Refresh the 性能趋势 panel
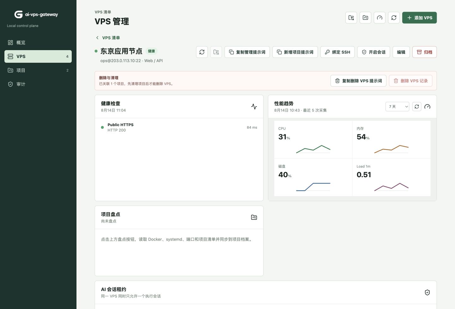This screenshot has width=455, height=309. (417, 107)
